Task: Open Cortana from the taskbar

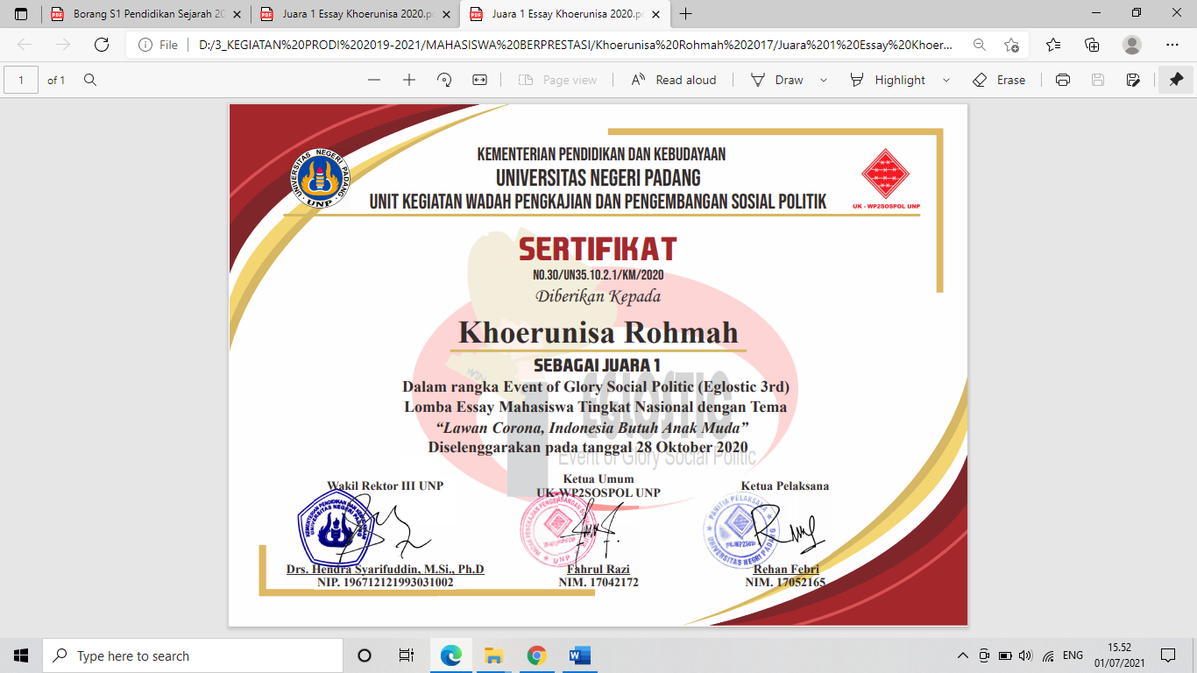Action: (365, 655)
